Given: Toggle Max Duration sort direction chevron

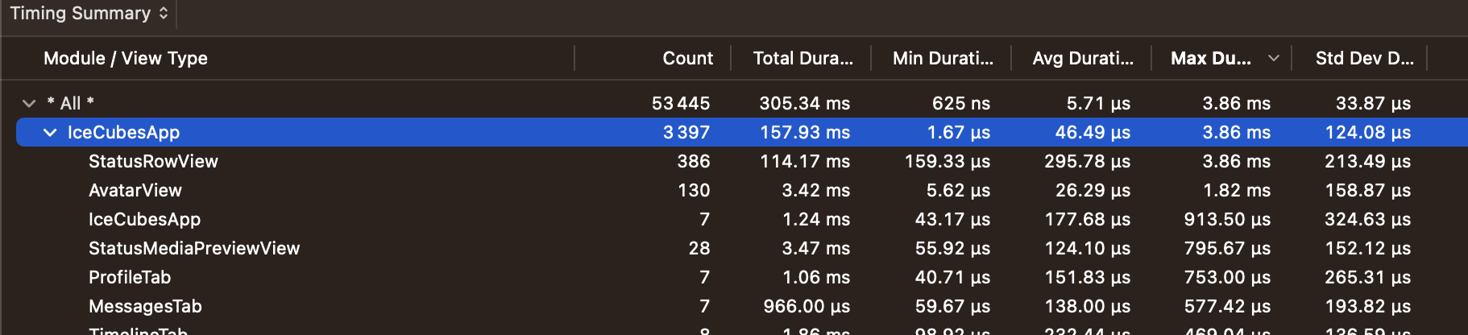Looking at the screenshot, I should (x=1273, y=58).
